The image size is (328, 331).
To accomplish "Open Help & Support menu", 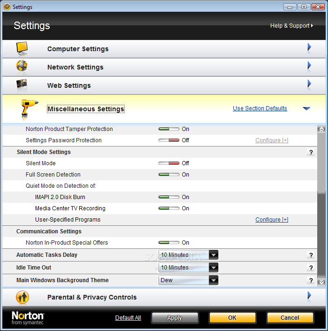I will (x=291, y=26).
